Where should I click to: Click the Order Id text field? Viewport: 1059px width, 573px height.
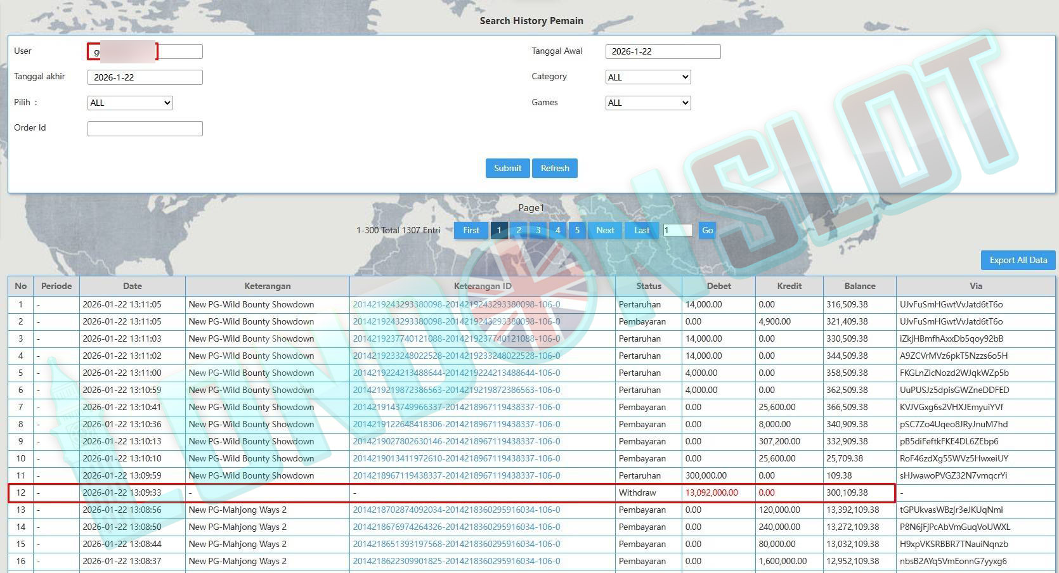[x=145, y=129]
